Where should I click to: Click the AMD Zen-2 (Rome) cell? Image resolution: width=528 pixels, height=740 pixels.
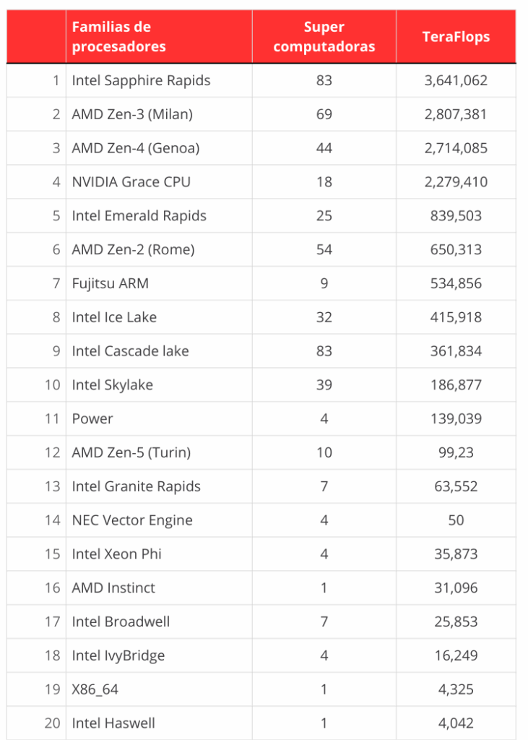coord(134,250)
